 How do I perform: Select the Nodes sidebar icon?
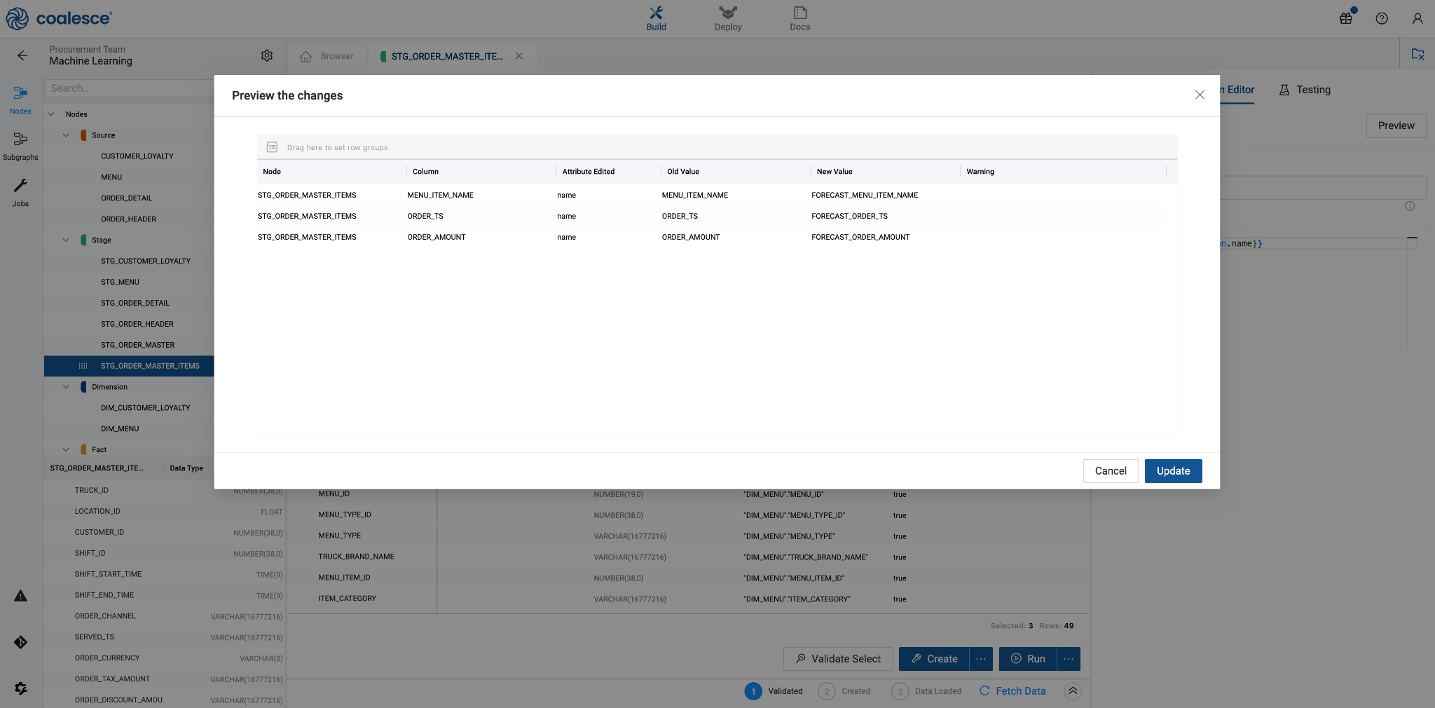(x=20, y=100)
